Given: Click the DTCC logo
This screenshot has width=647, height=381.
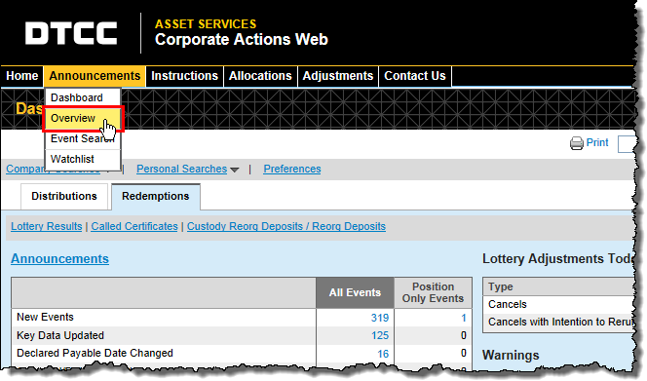Looking at the screenshot, I should click(71, 33).
